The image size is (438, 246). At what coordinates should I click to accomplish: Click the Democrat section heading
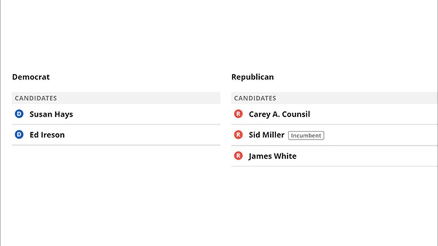tap(31, 77)
